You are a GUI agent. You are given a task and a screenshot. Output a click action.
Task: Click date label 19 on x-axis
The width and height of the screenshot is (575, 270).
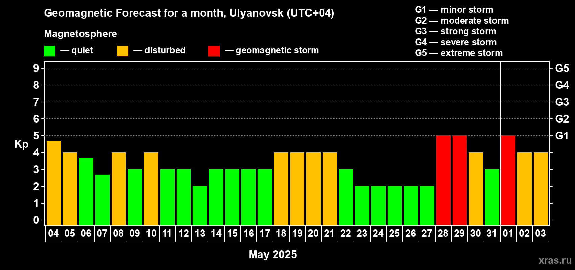click(297, 234)
